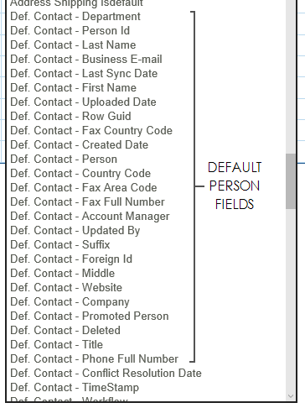Viewport: 305px width, 408px height.
Task: Choose Def. Contact - Created Date
Action: coord(80,144)
